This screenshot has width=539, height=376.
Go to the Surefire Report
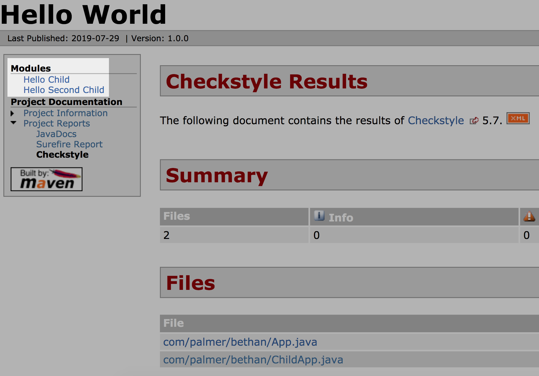pos(69,144)
